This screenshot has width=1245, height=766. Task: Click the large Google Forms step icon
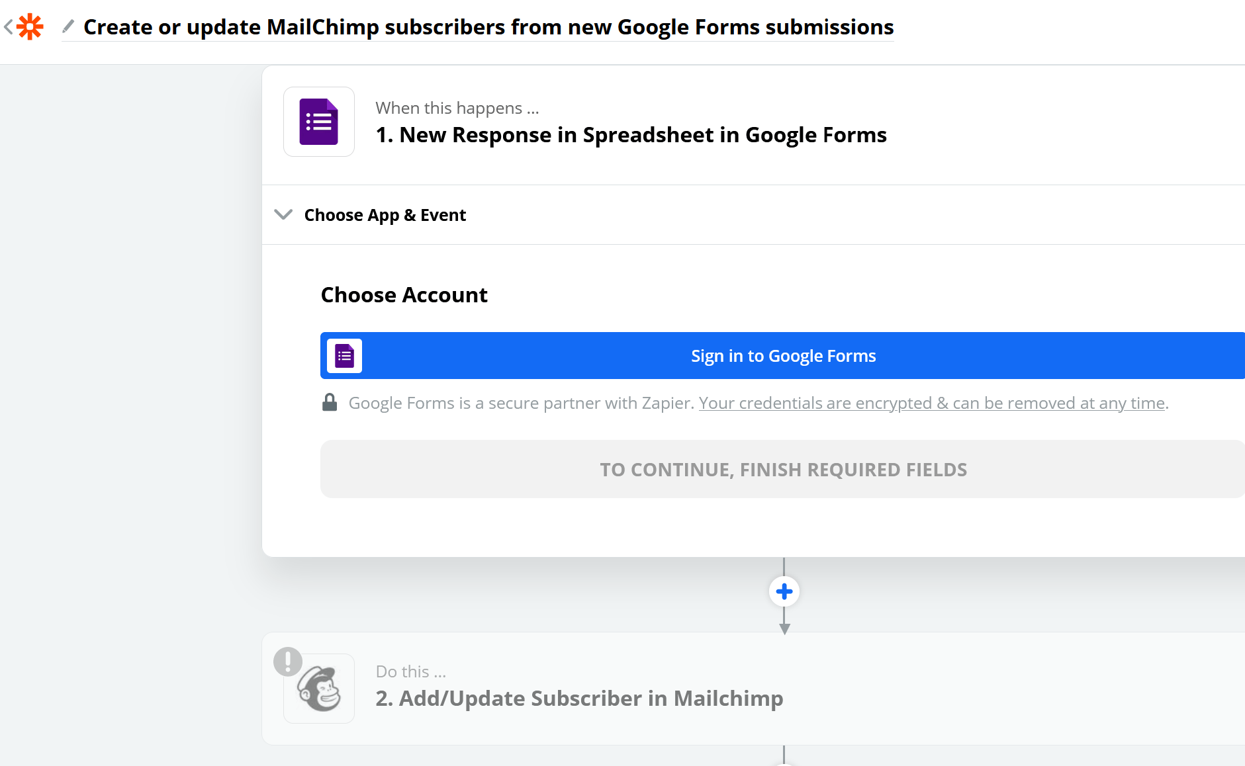(319, 122)
